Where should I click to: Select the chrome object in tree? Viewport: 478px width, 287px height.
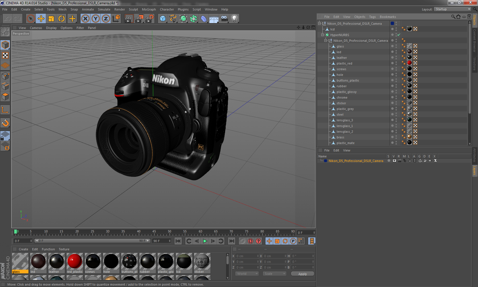[x=342, y=97]
